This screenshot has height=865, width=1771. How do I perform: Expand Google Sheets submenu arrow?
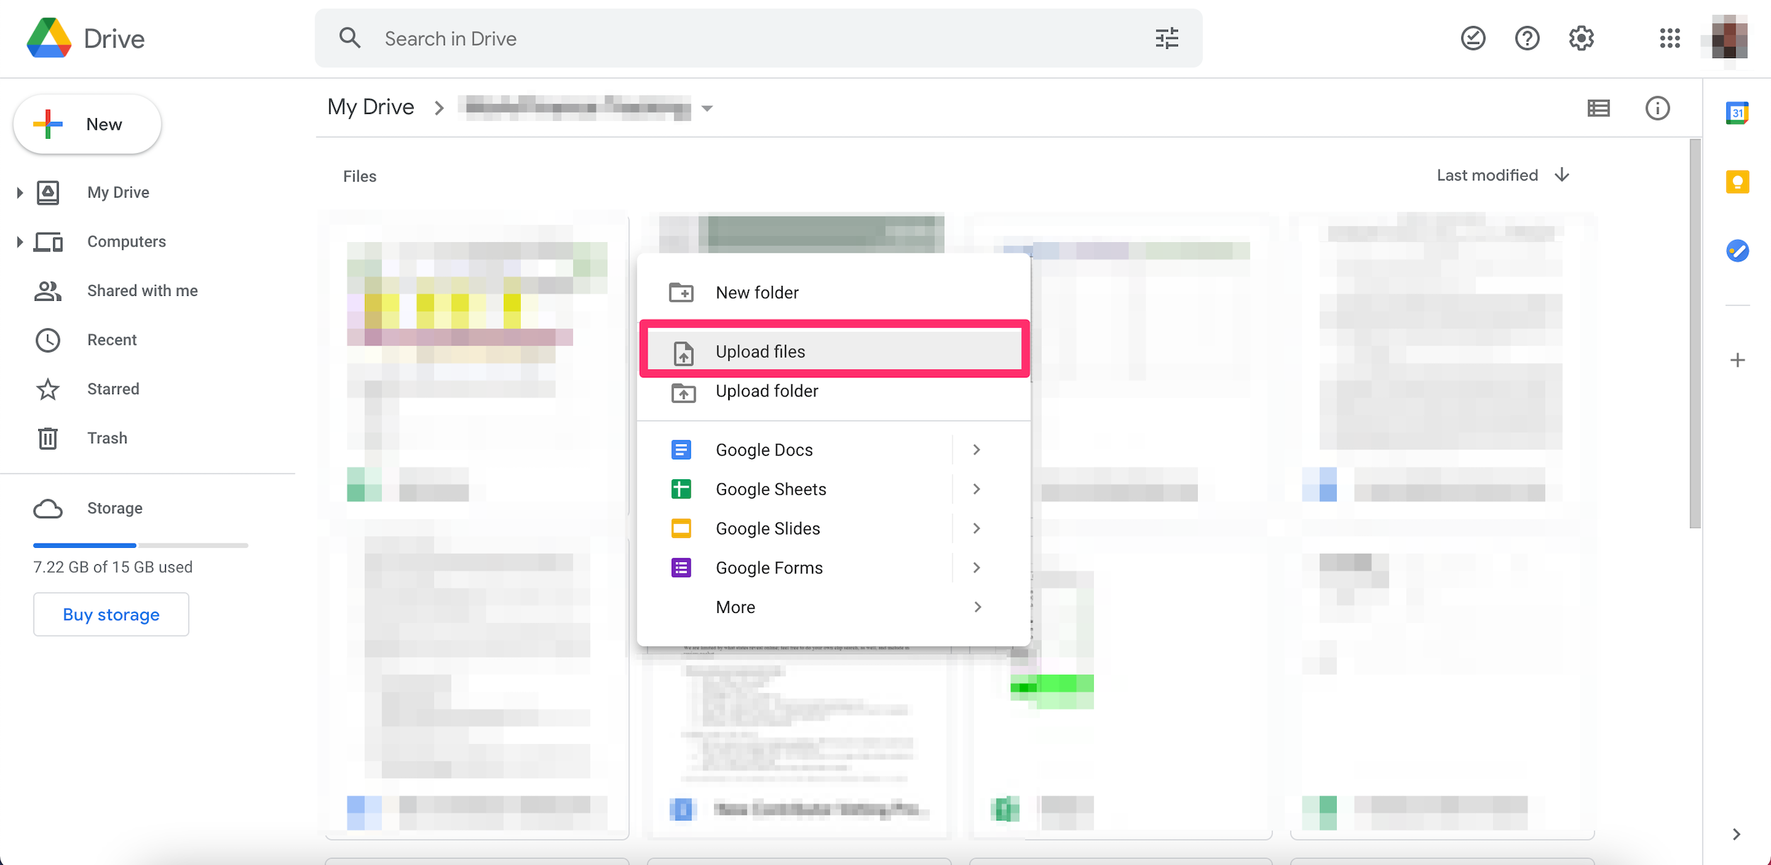[977, 489]
